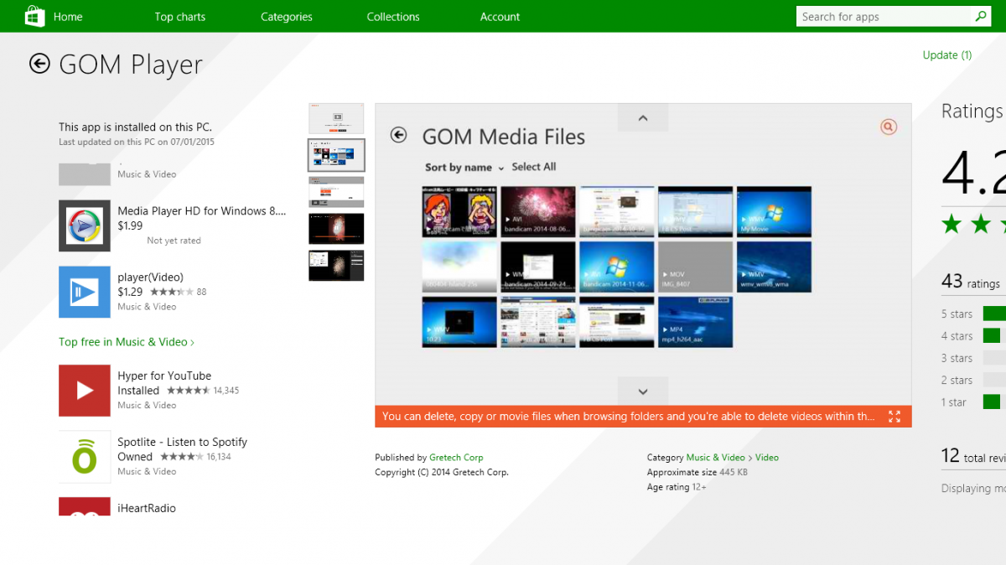The width and height of the screenshot is (1006, 565).
Task: Click the WMV My Movie video tile
Action: 774,211
